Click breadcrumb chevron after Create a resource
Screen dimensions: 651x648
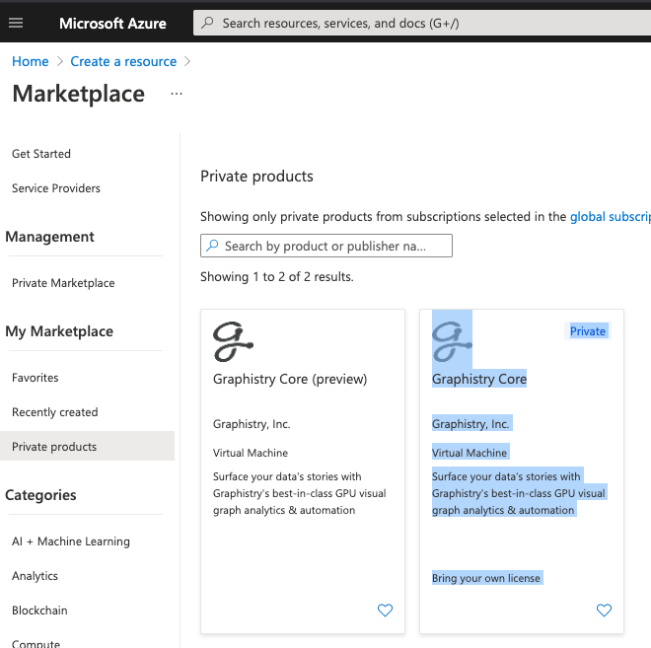(x=187, y=61)
